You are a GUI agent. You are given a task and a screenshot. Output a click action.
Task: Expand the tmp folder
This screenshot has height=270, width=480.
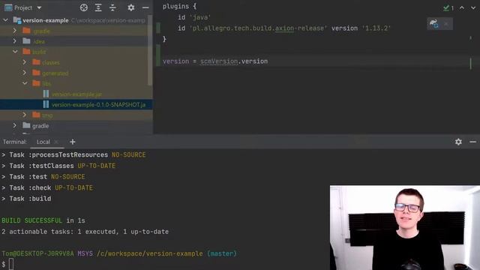click(x=25, y=115)
